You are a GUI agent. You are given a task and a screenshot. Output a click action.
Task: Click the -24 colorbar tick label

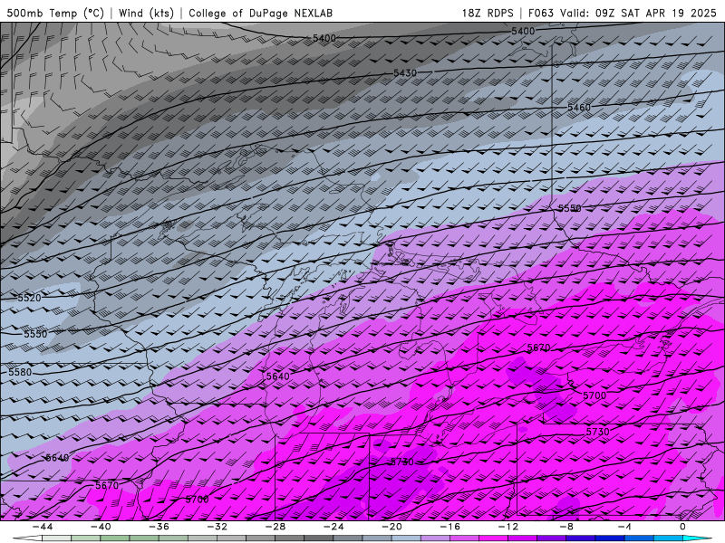click(333, 527)
